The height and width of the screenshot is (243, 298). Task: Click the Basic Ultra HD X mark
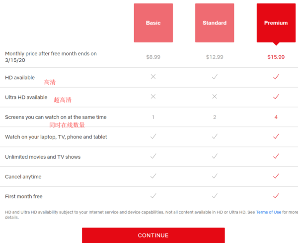tap(153, 97)
